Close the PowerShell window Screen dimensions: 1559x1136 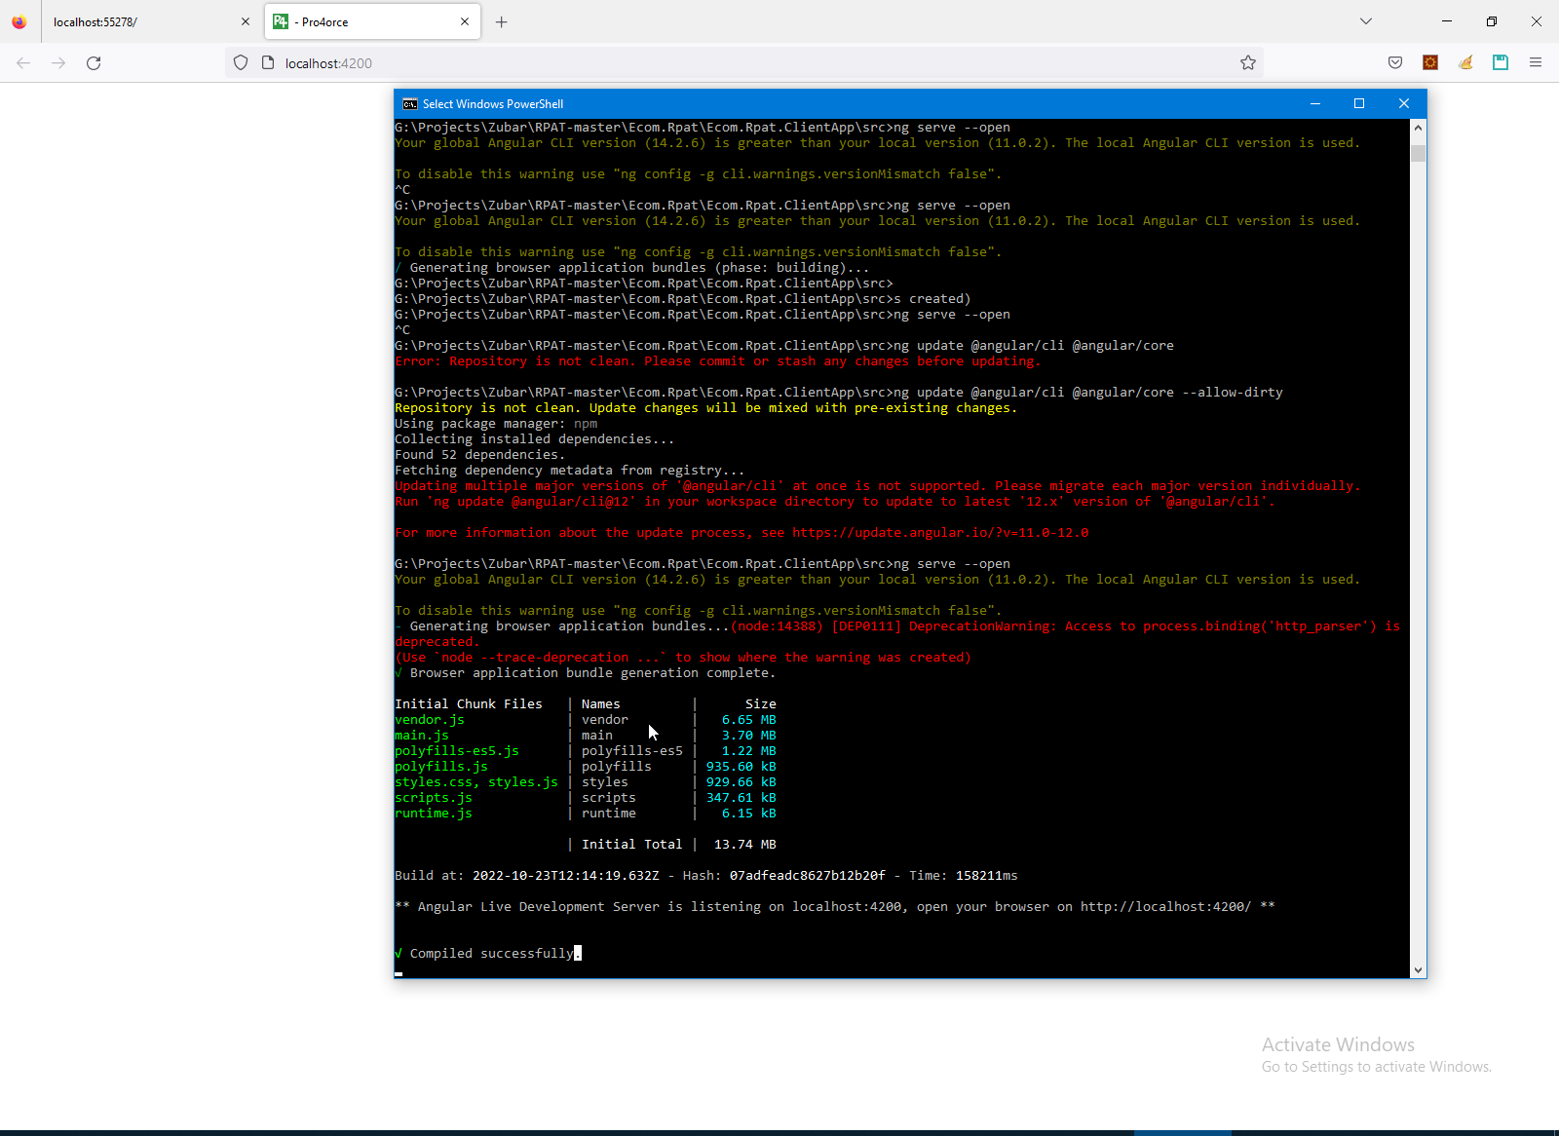[1404, 103]
